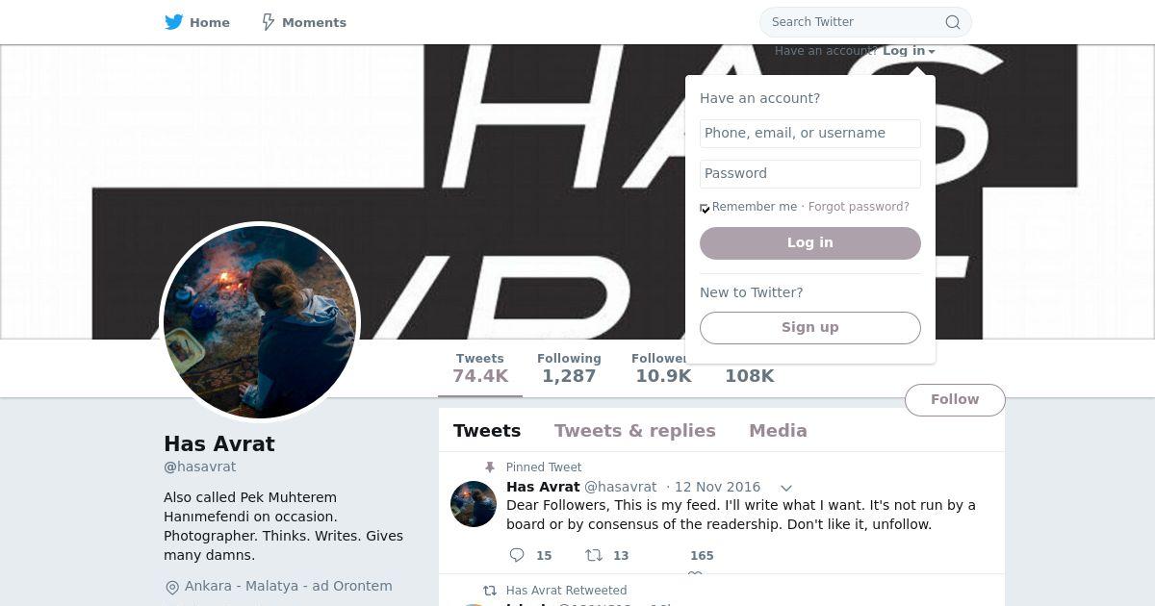Focus the Phone, email, or username field

810,134
